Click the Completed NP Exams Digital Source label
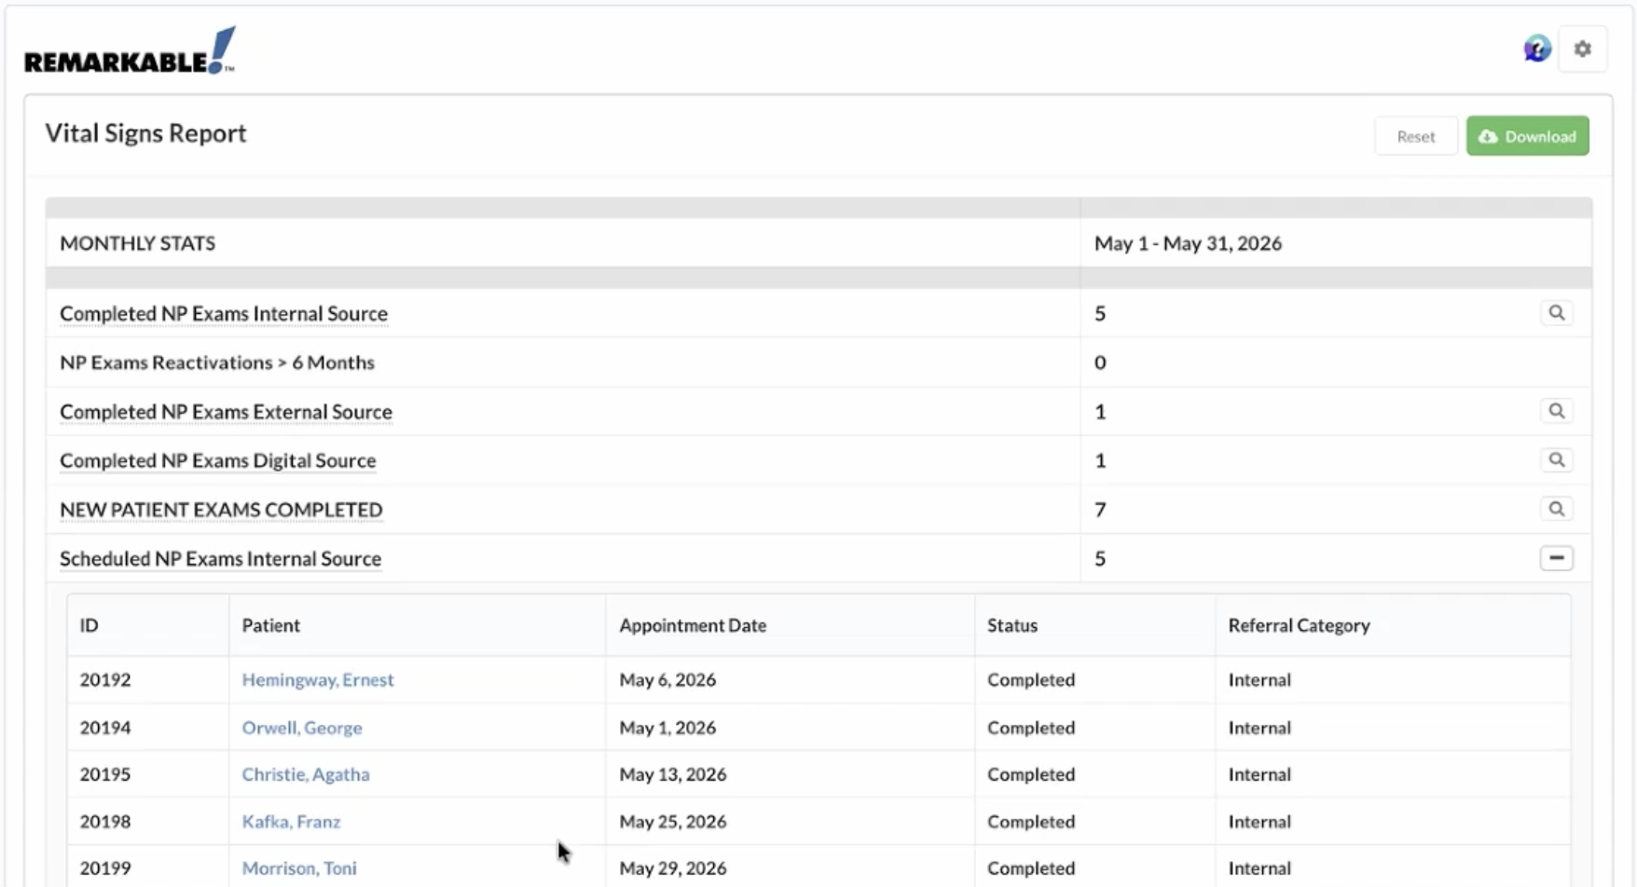The width and height of the screenshot is (1637, 887). [218, 460]
